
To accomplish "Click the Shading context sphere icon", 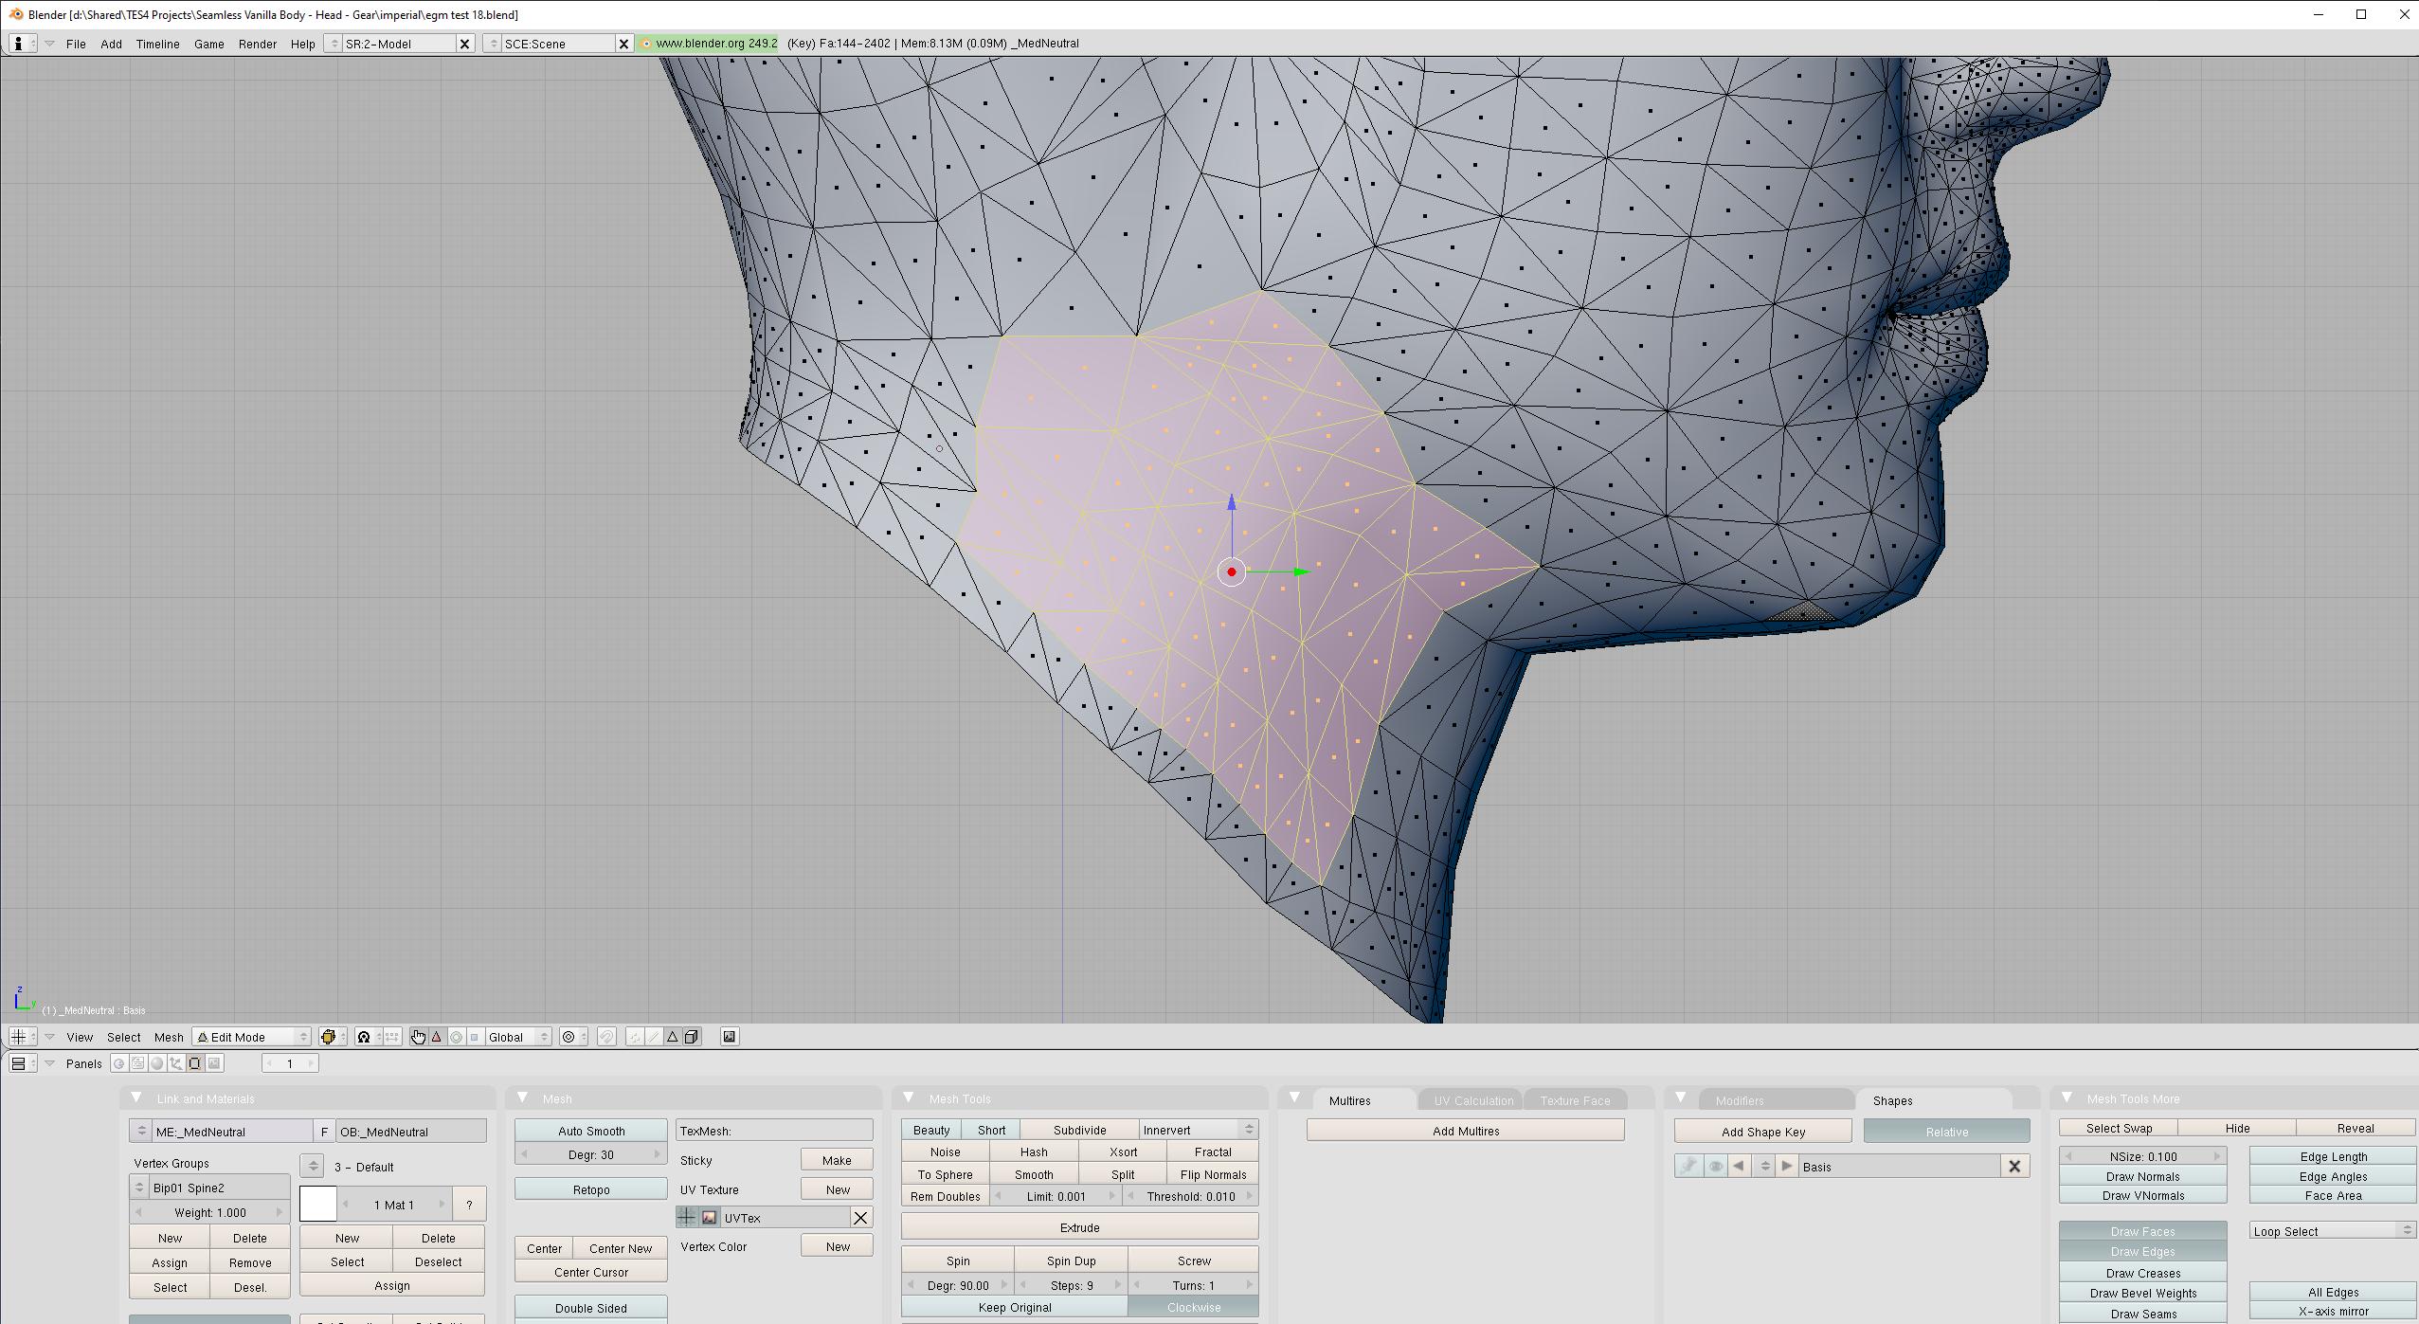I will (x=157, y=1063).
